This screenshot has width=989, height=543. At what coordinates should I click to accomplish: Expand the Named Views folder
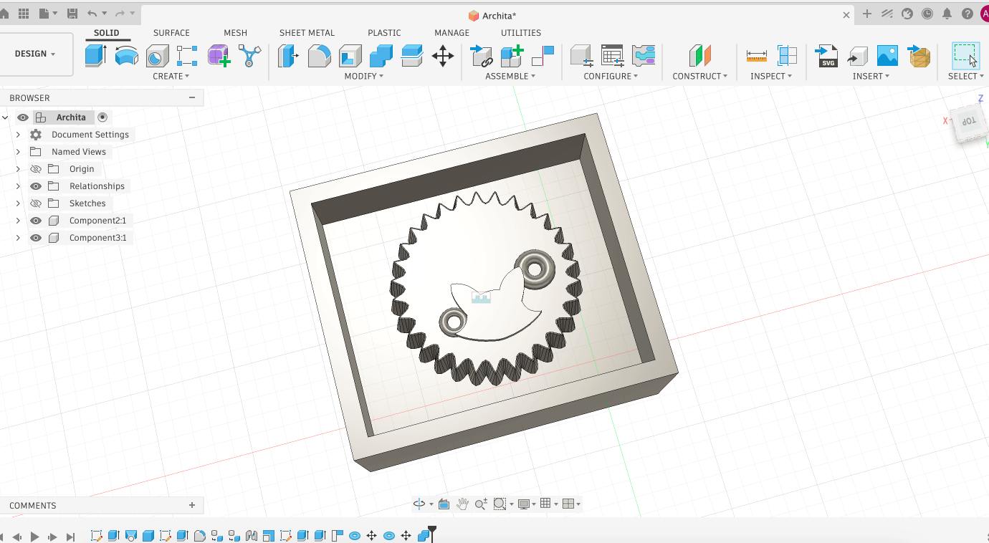coord(18,152)
